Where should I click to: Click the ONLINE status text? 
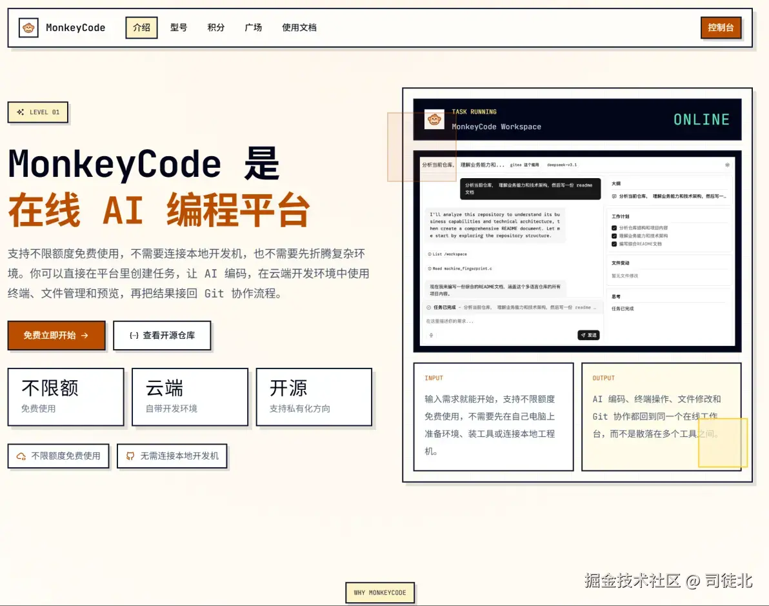pyautogui.click(x=701, y=119)
